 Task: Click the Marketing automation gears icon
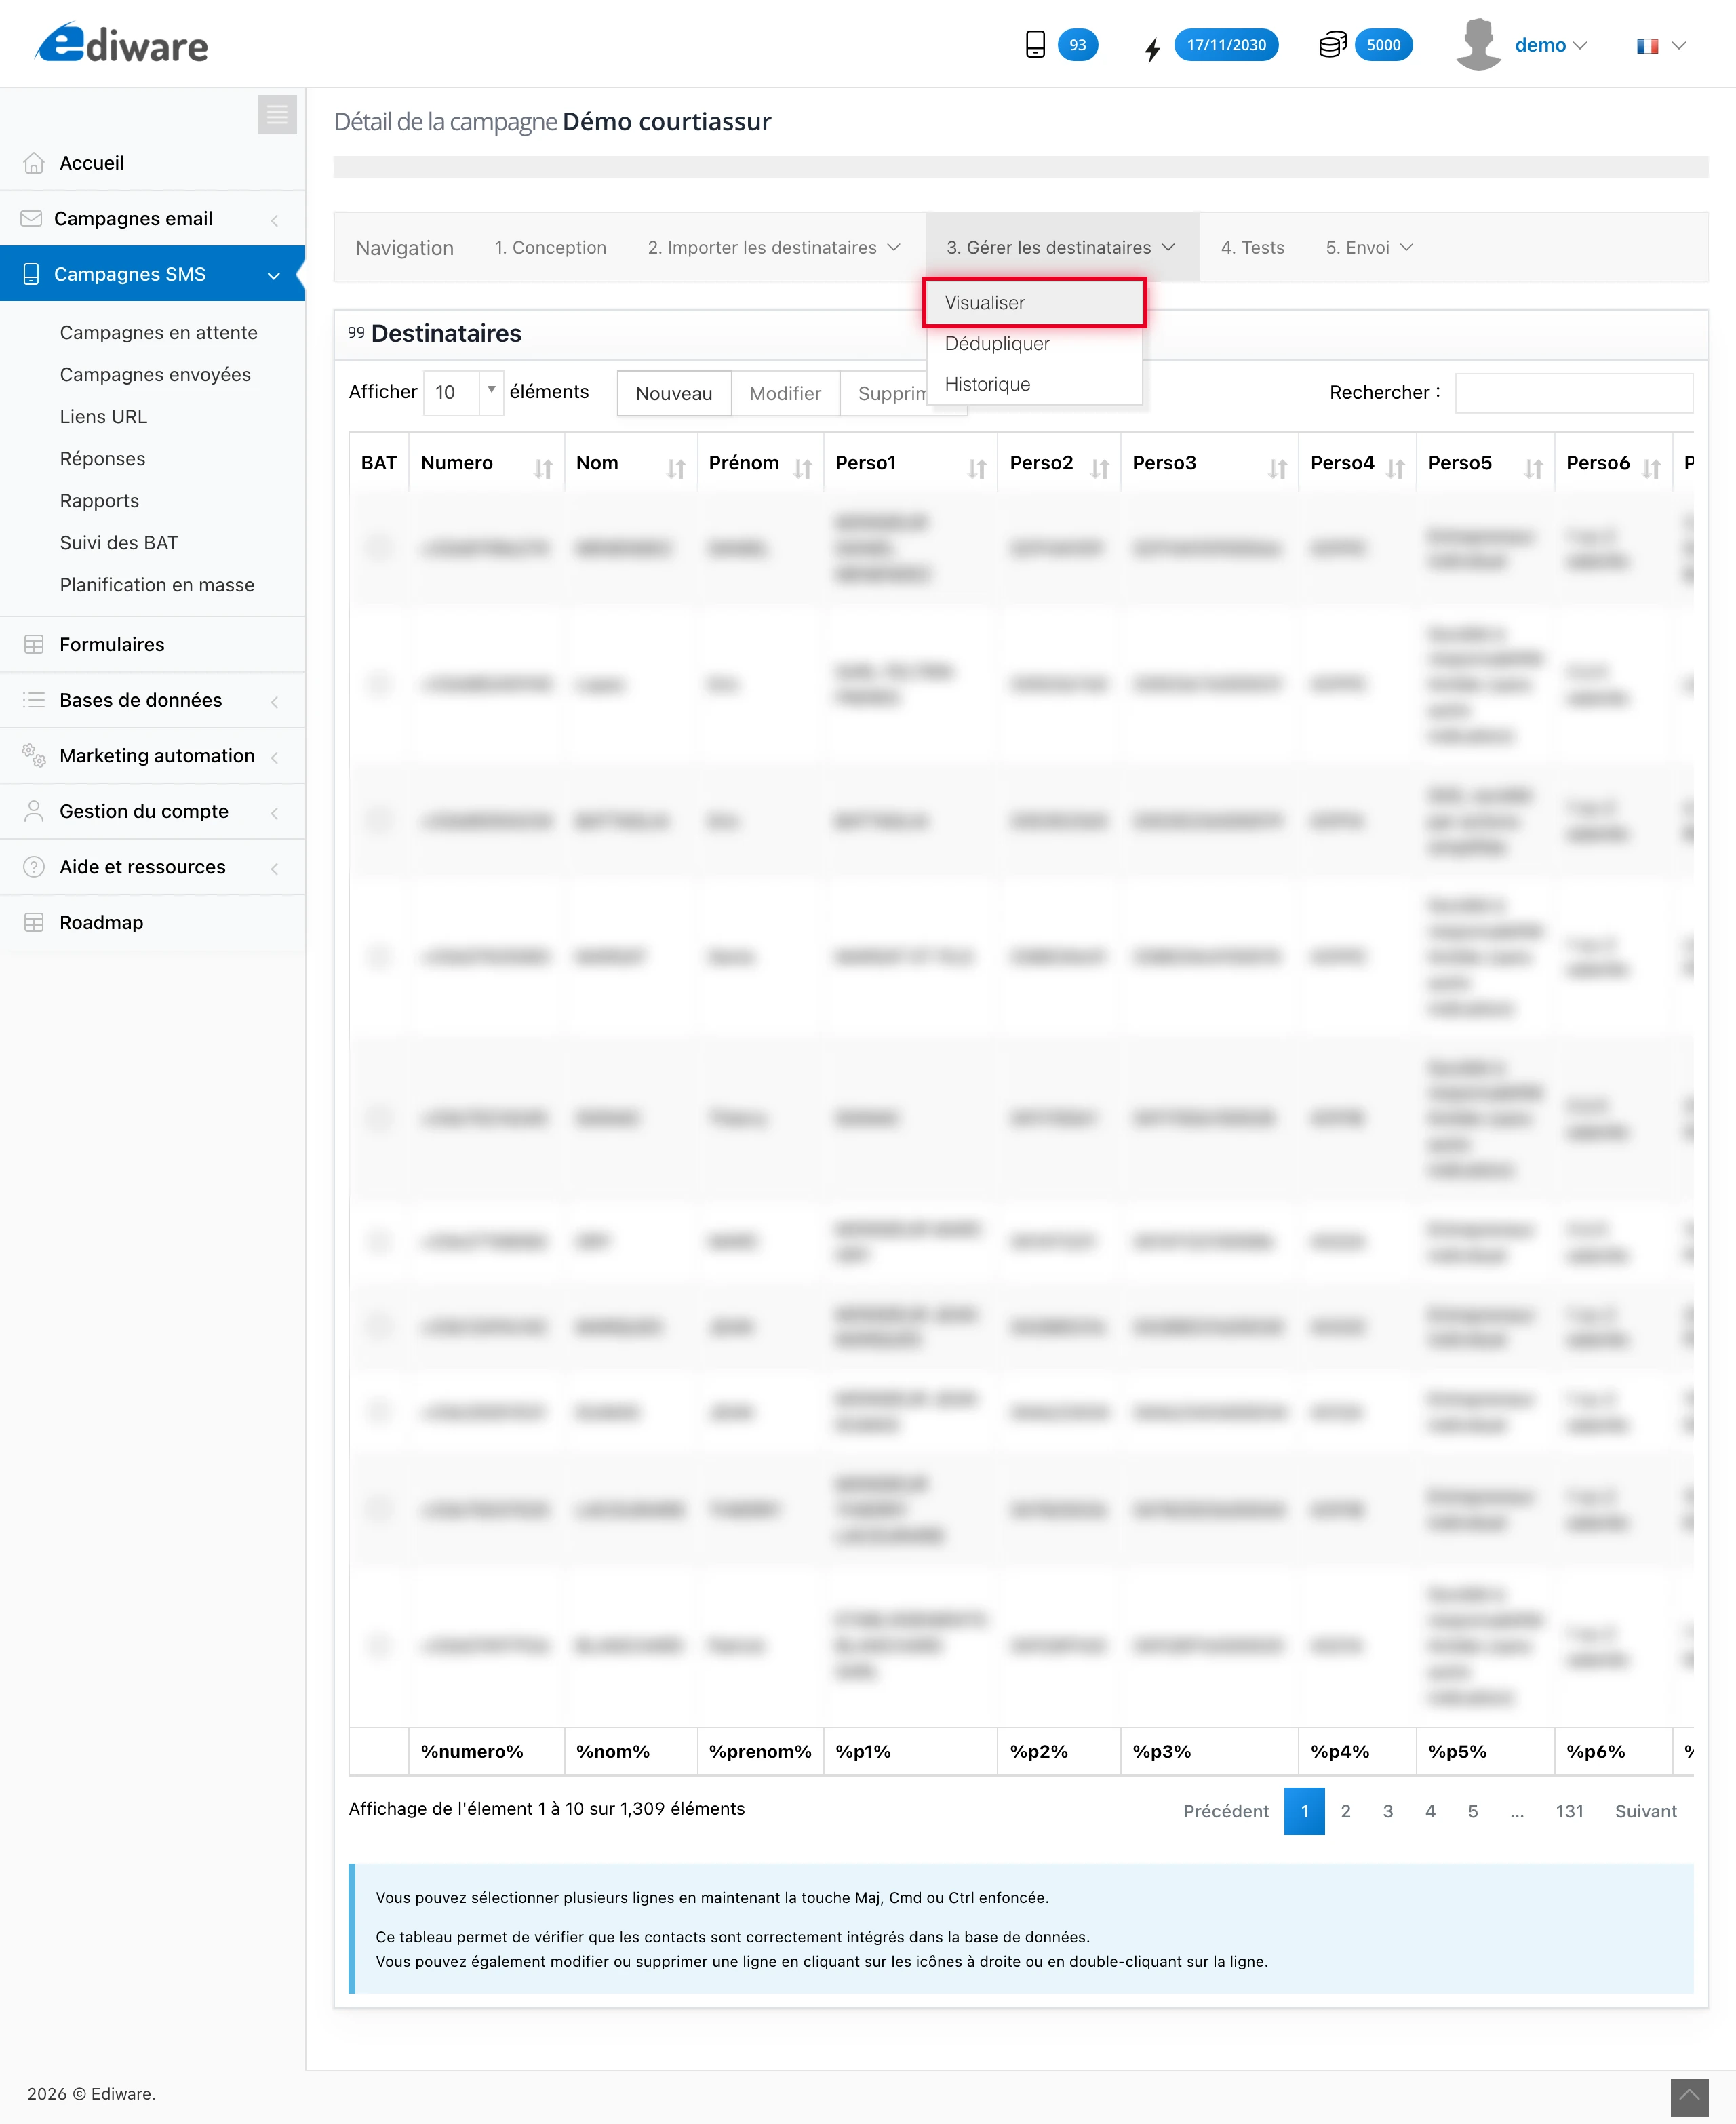[34, 755]
